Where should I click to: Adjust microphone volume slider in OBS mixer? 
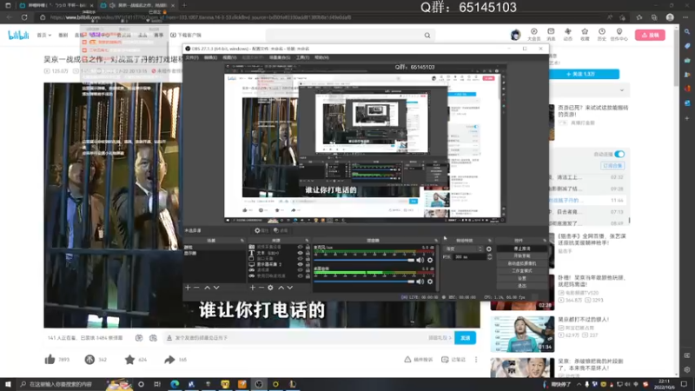pyautogui.click(x=363, y=260)
